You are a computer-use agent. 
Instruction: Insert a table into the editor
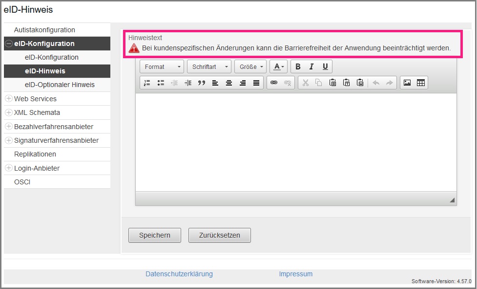pos(420,83)
